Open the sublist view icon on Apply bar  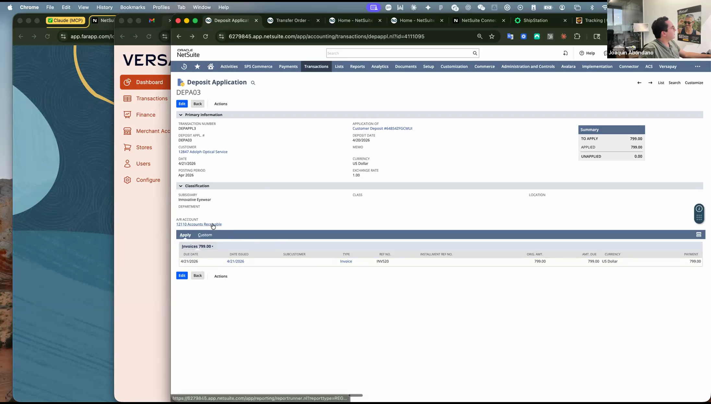click(x=699, y=234)
